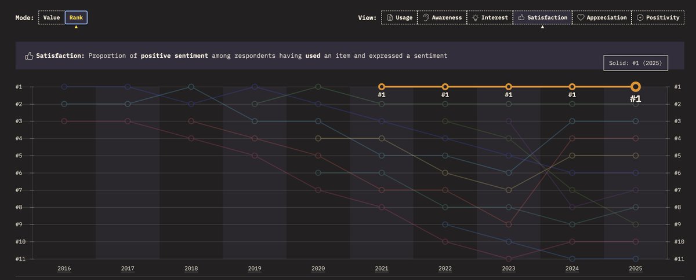Click the rank #1 data point for 2018
Viewport: 696px width, 280px height.
pos(191,87)
